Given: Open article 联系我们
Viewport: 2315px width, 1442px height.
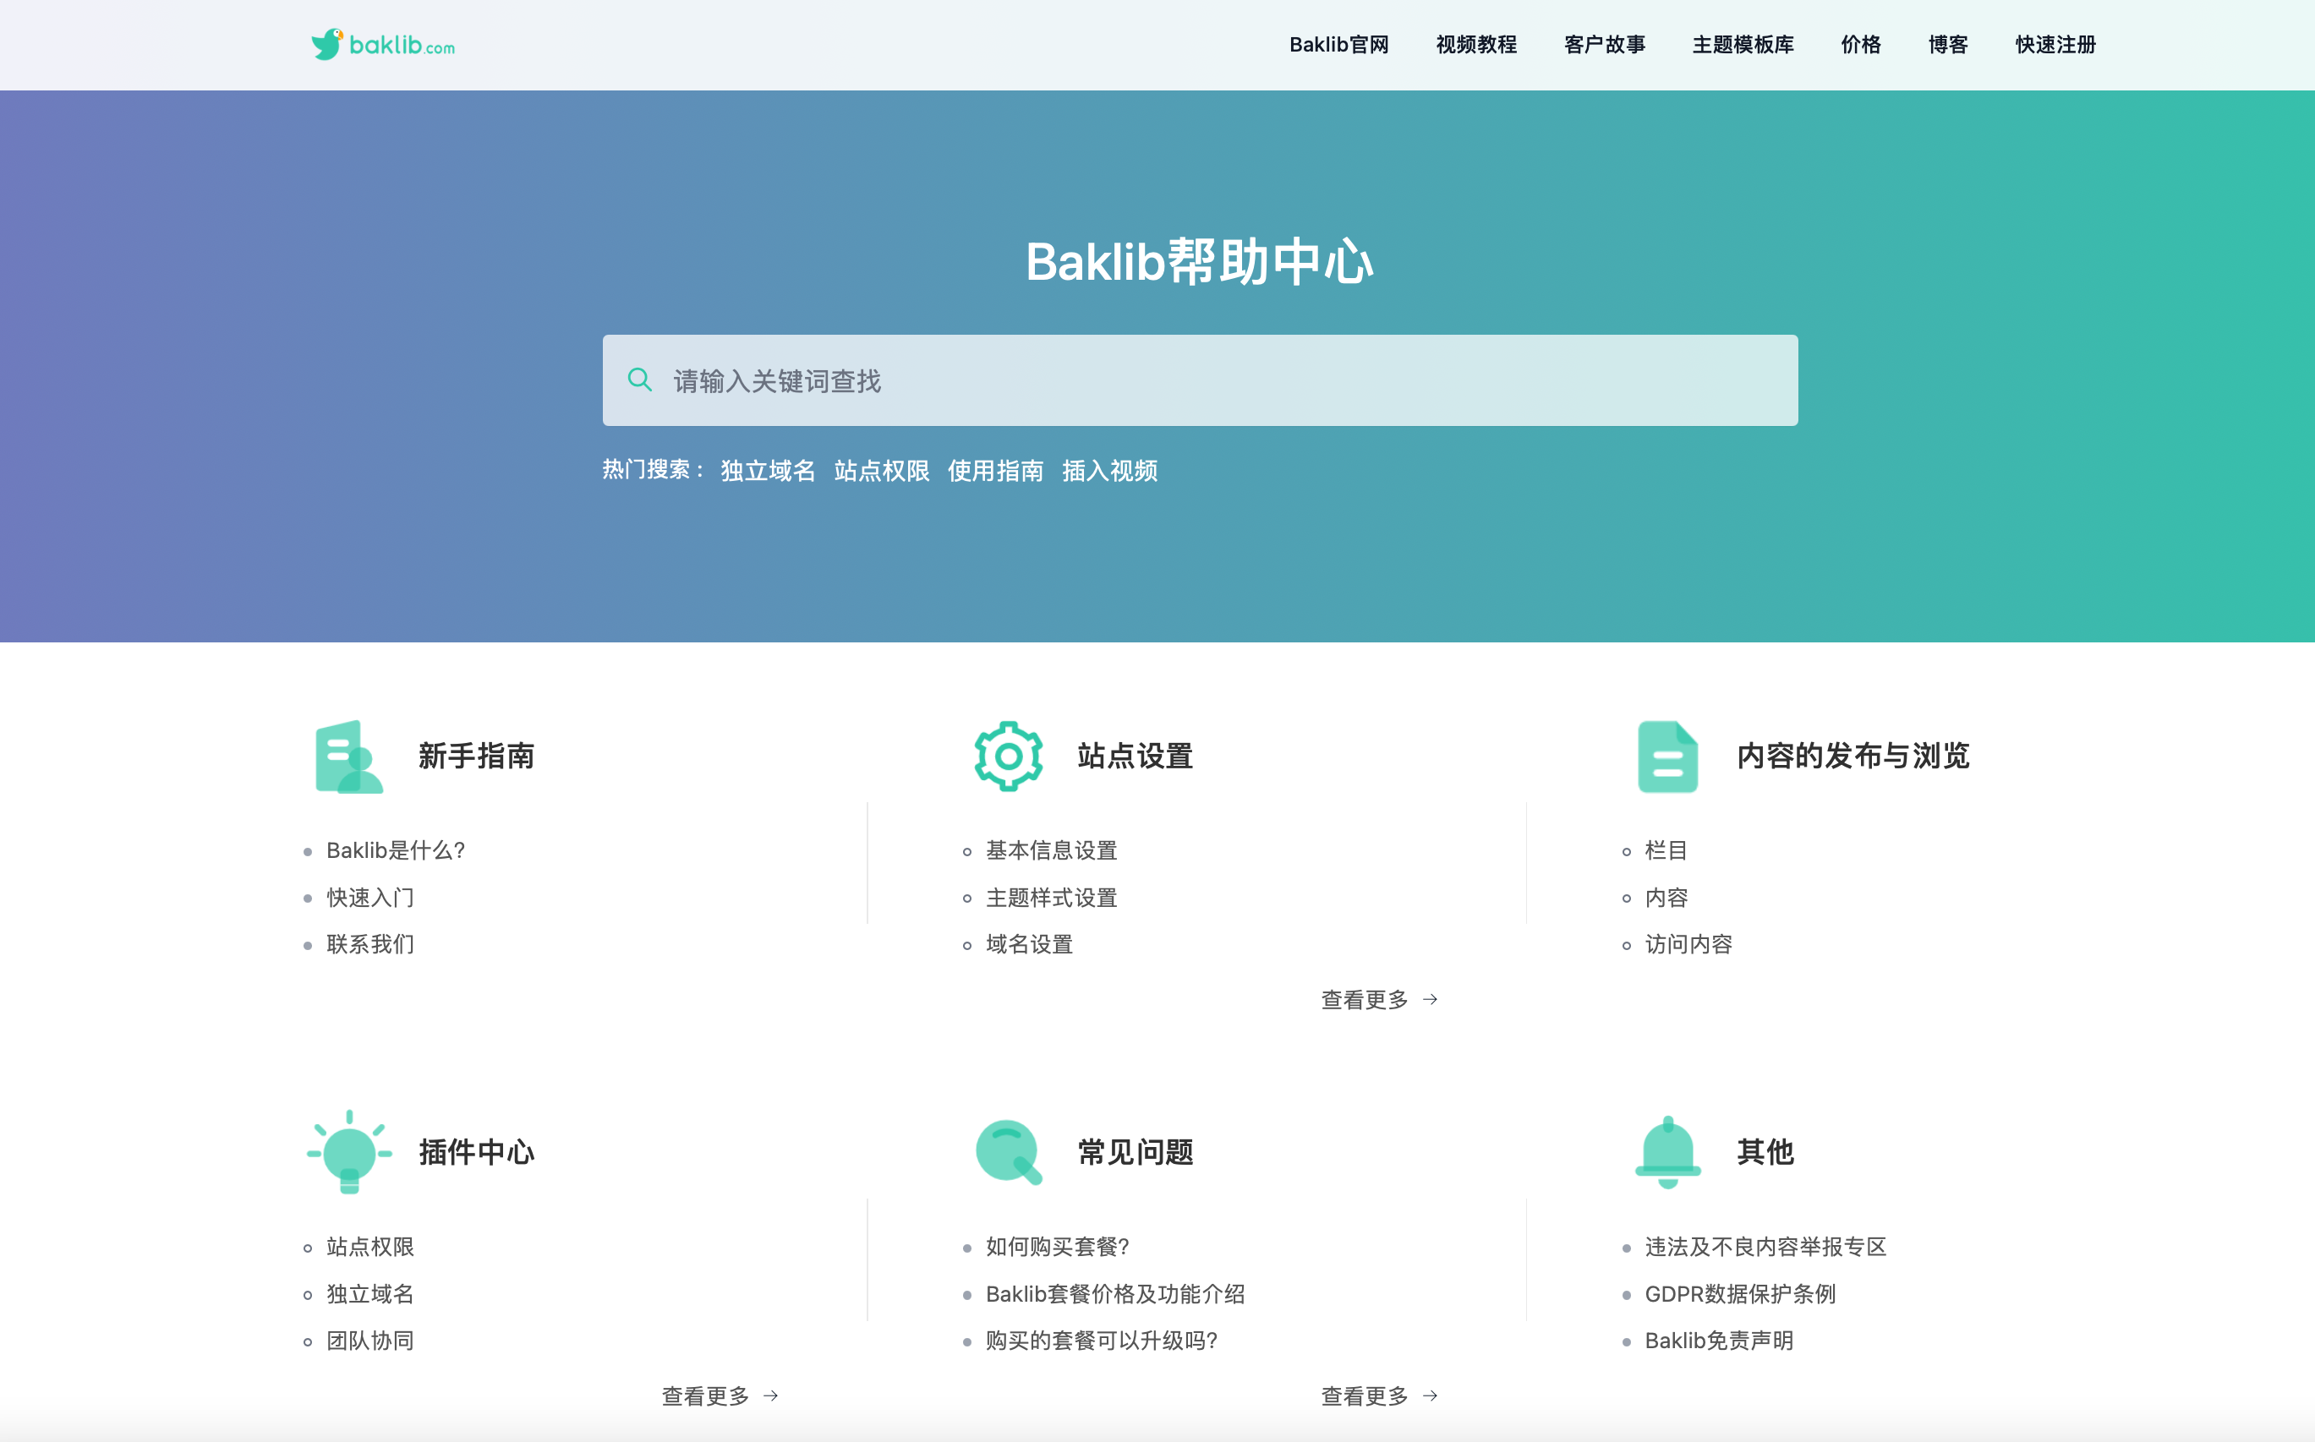Looking at the screenshot, I should tap(370, 944).
